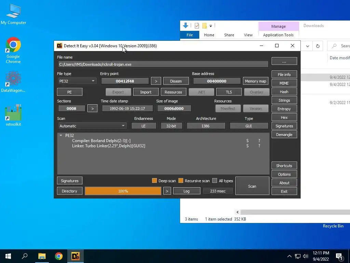350x263 pixels.
Task: Toggle the Deep scan checkbox
Action: pos(154,181)
